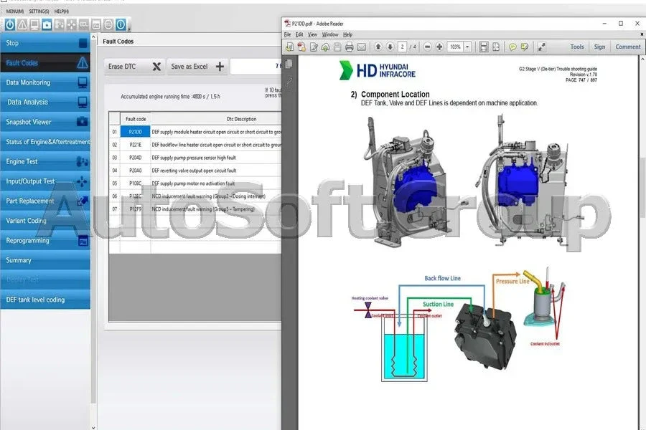The image size is (646, 430).
Task: Open DEF tank level coding
Action: click(x=45, y=300)
